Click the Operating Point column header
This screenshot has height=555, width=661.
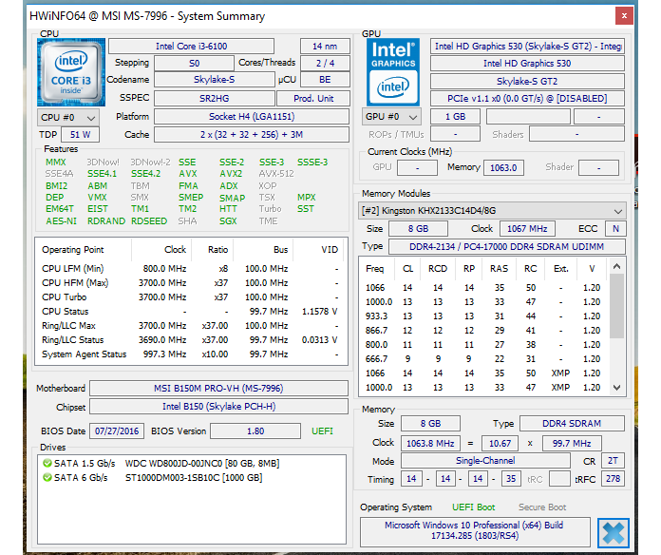pos(85,250)
